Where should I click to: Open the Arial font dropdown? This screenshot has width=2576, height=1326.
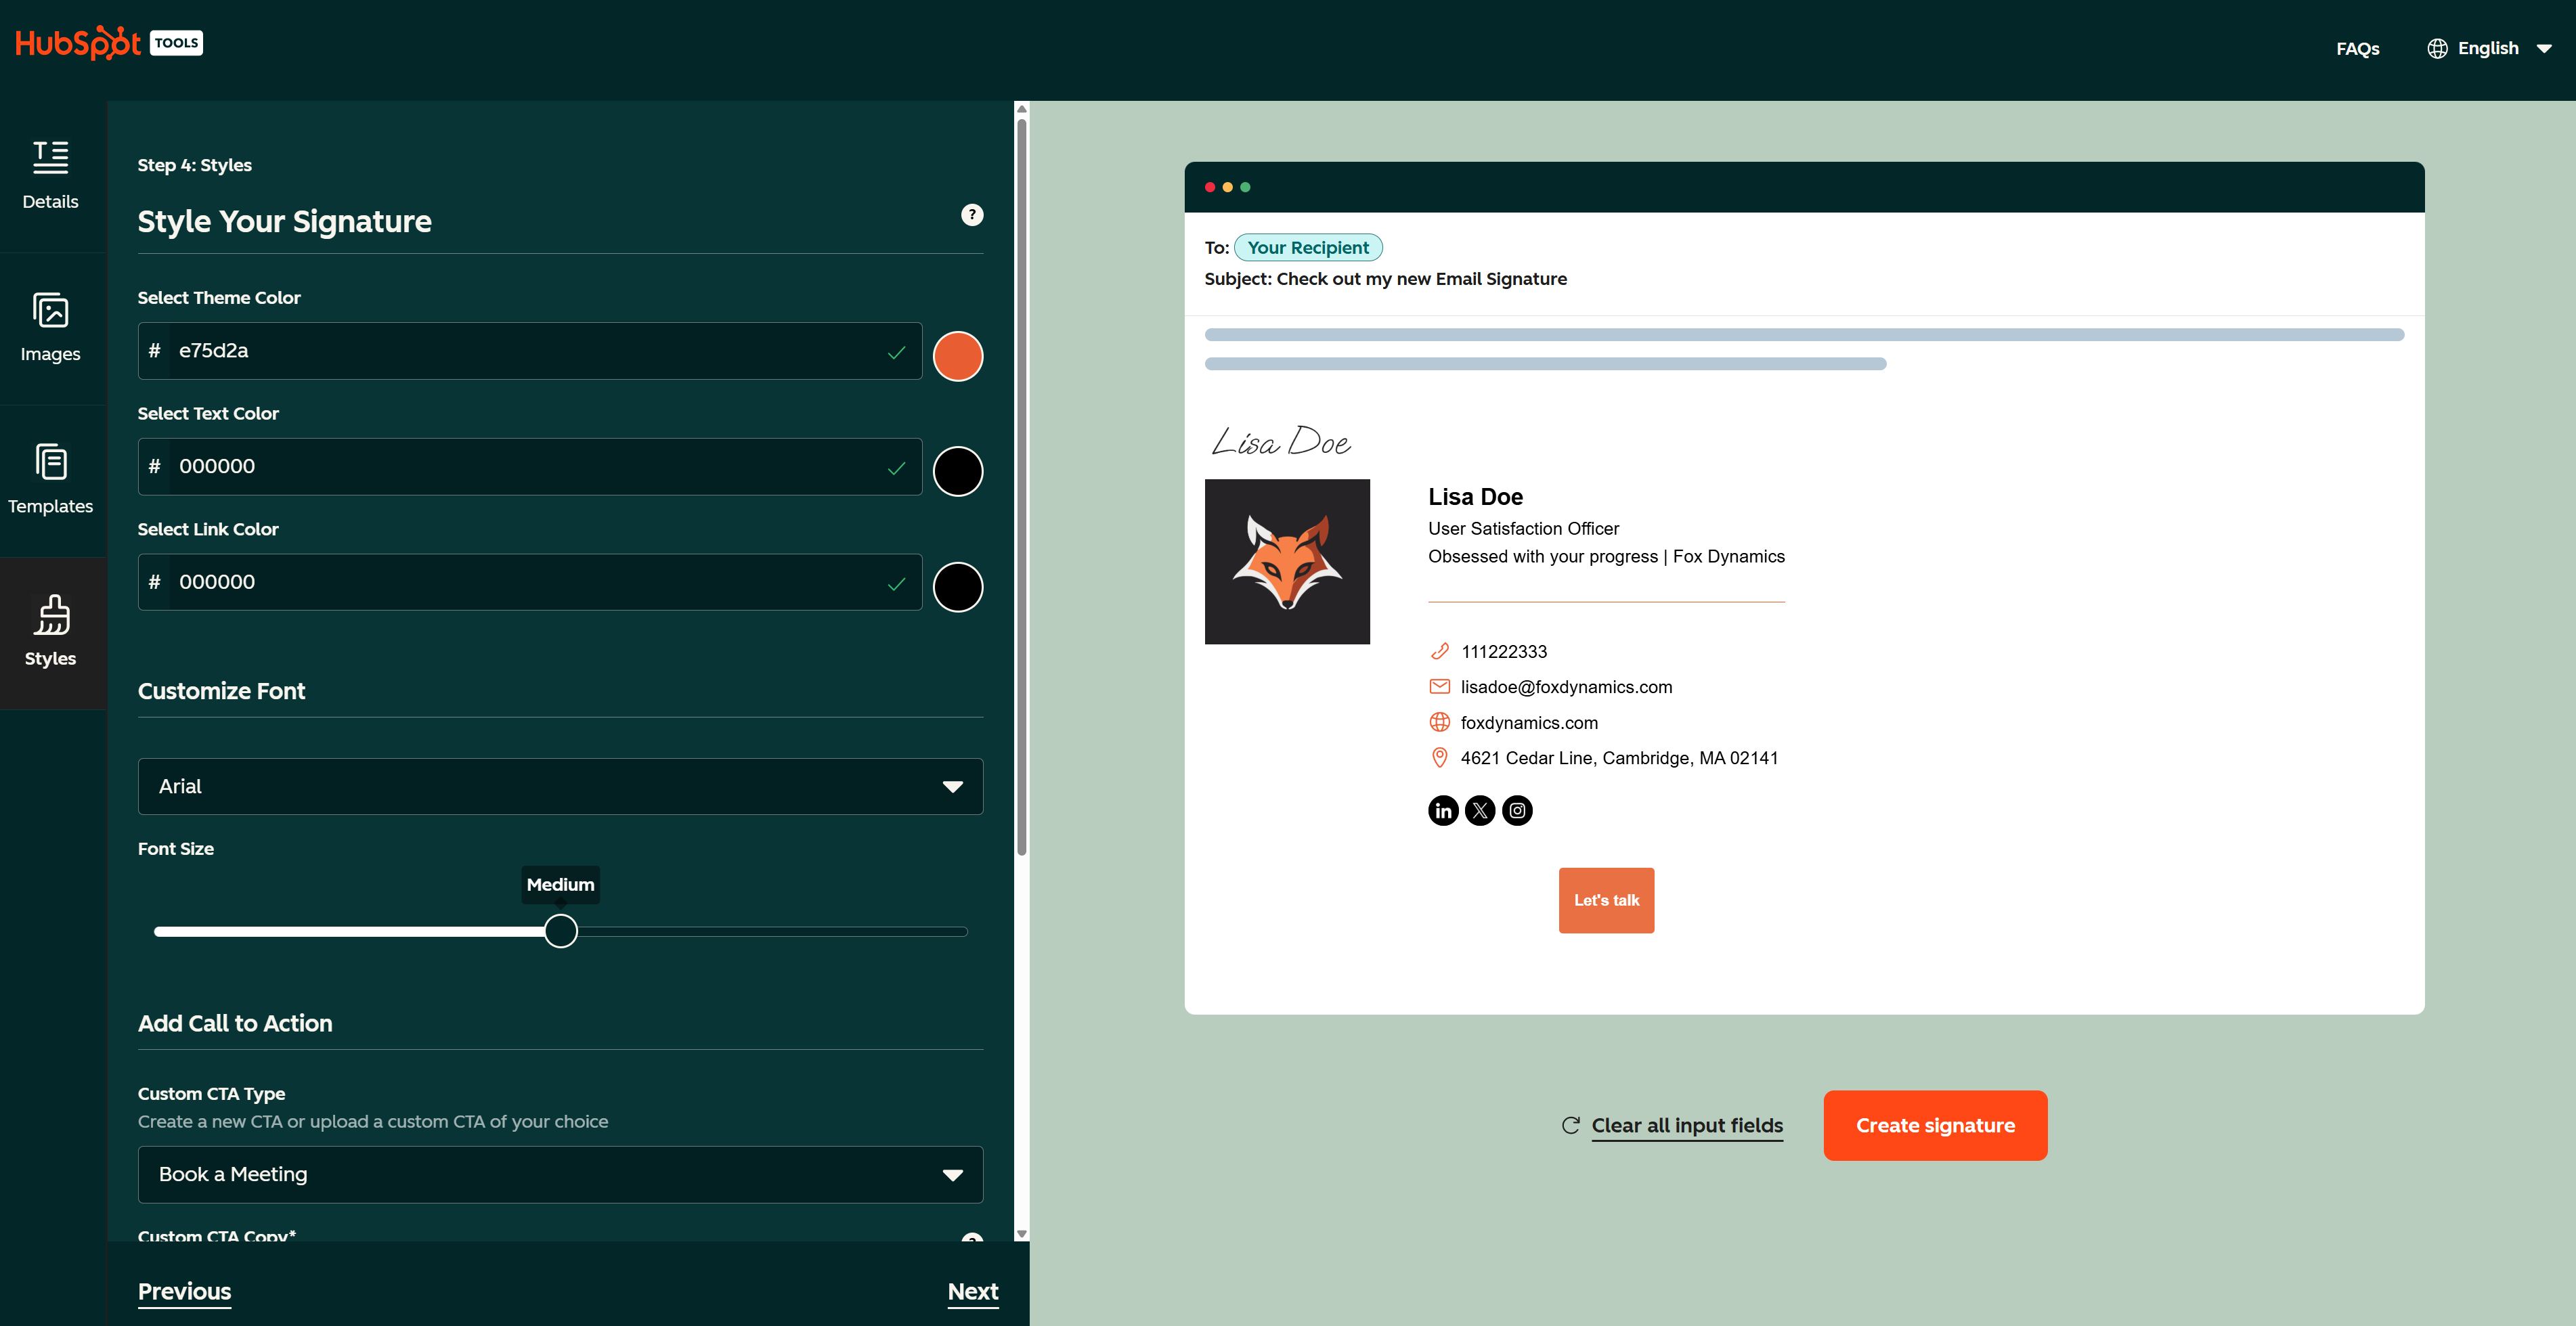(560, 786)
